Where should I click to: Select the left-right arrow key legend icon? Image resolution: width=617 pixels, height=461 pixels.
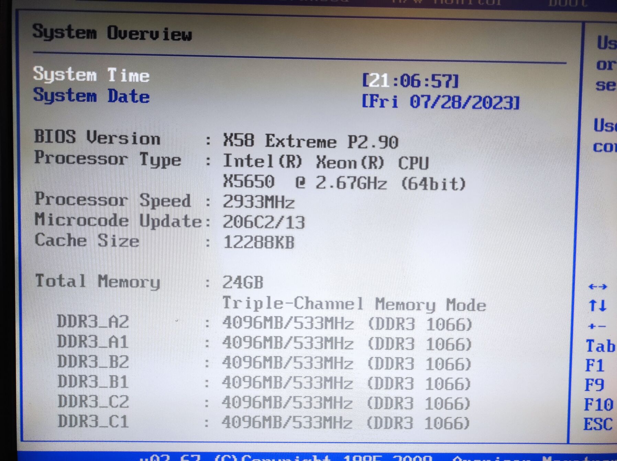(x=597, y=286)
